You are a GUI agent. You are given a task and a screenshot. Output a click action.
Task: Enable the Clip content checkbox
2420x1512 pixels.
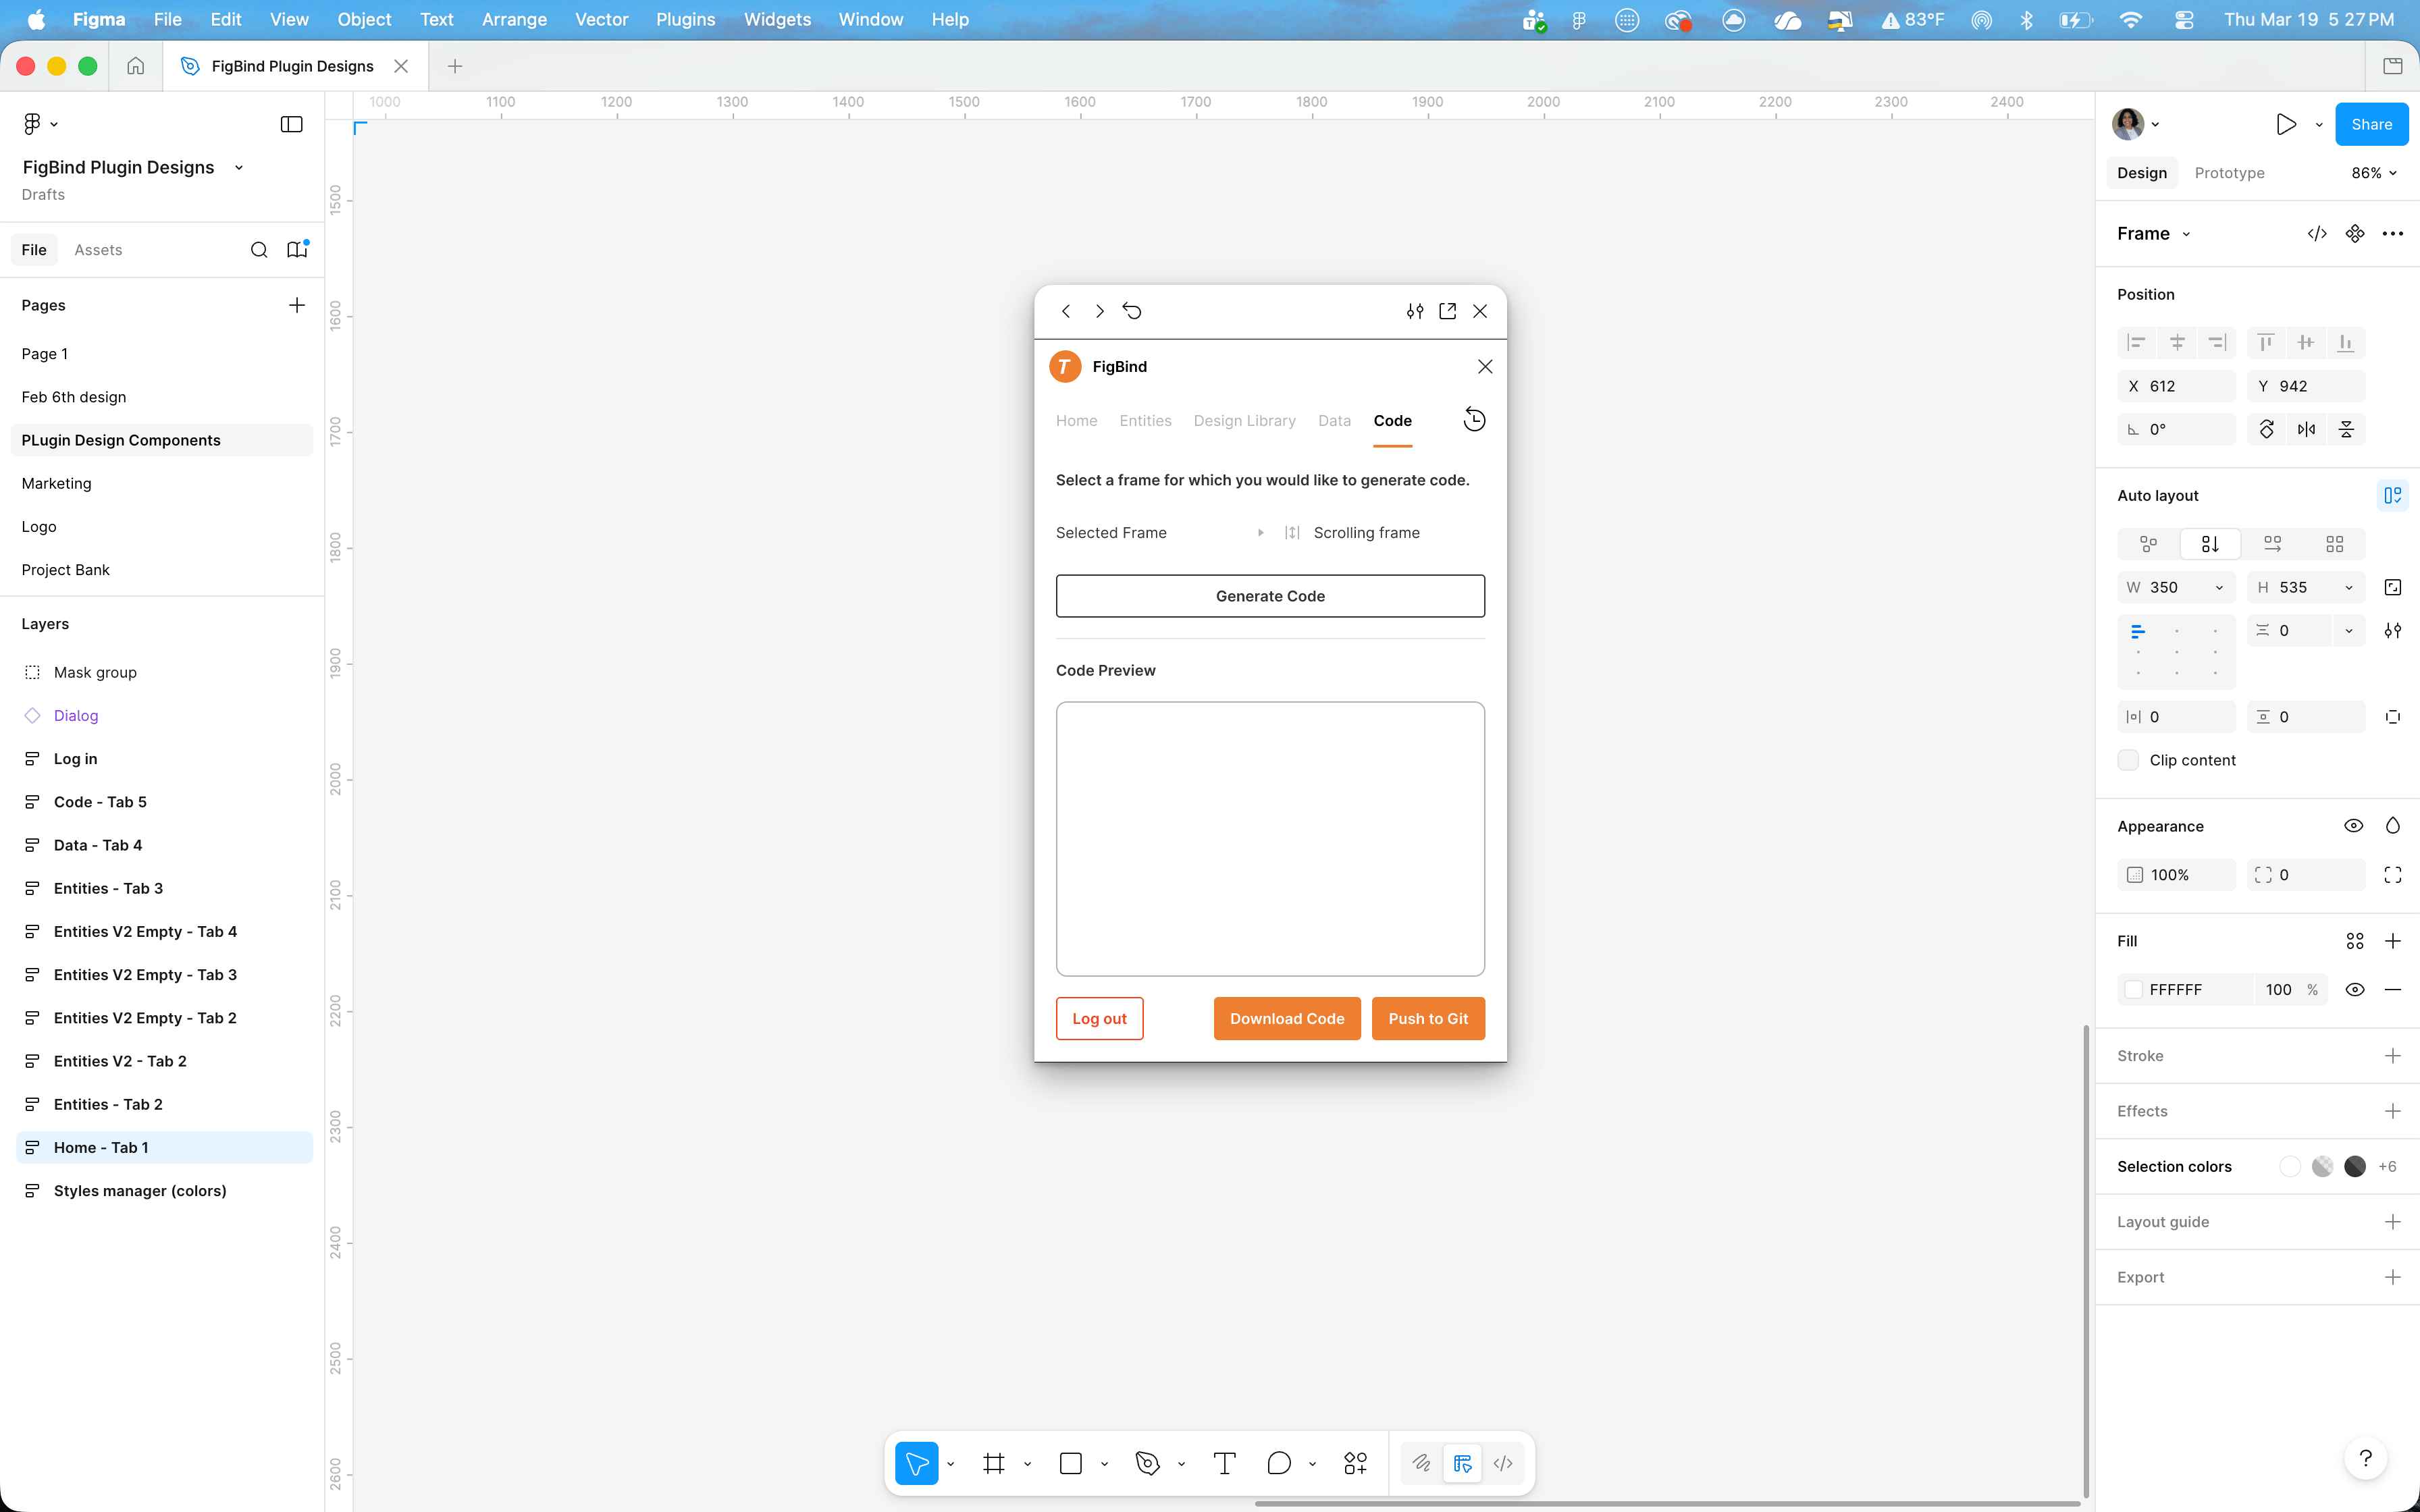tap(2128, 760)
